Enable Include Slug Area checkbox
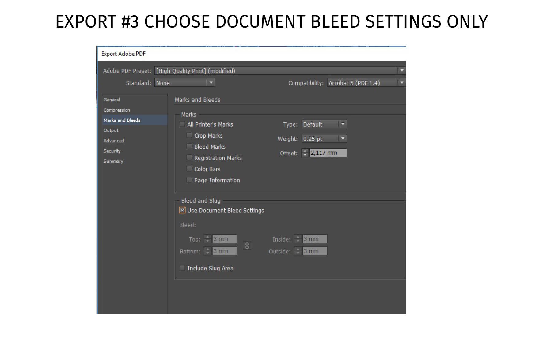This screenshot has height=362, width=543. tap(182, 268)
